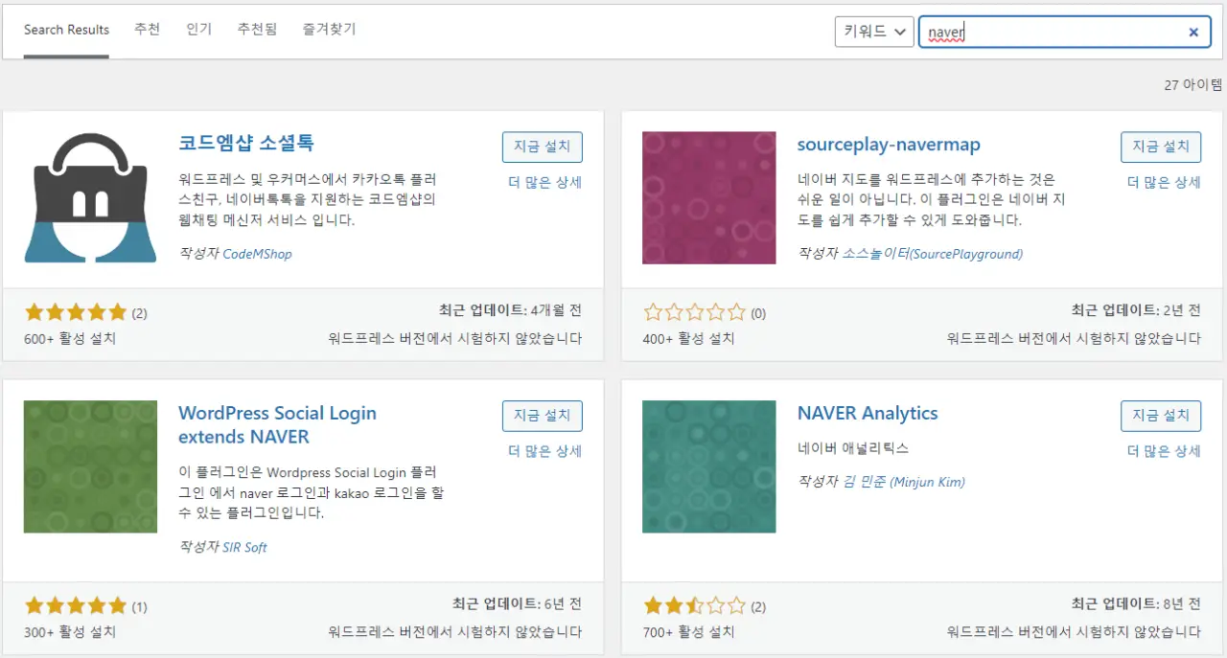Viewport: 1227px width, 658px height.
Task: Click the SIR Soft author link
Action: coord(244,546)
